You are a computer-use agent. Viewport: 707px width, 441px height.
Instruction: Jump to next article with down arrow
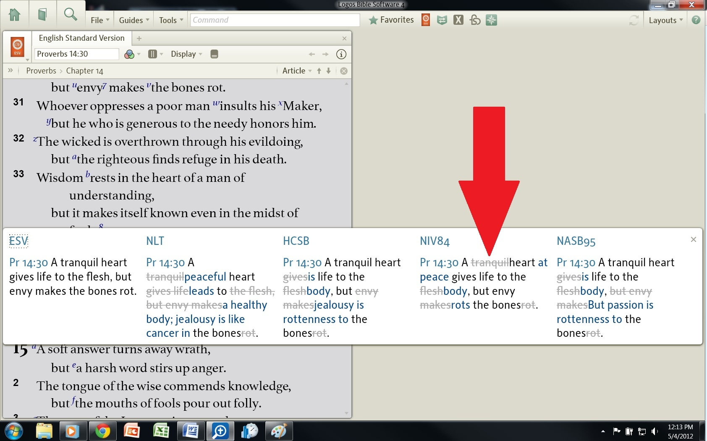(x=328, y=71)
